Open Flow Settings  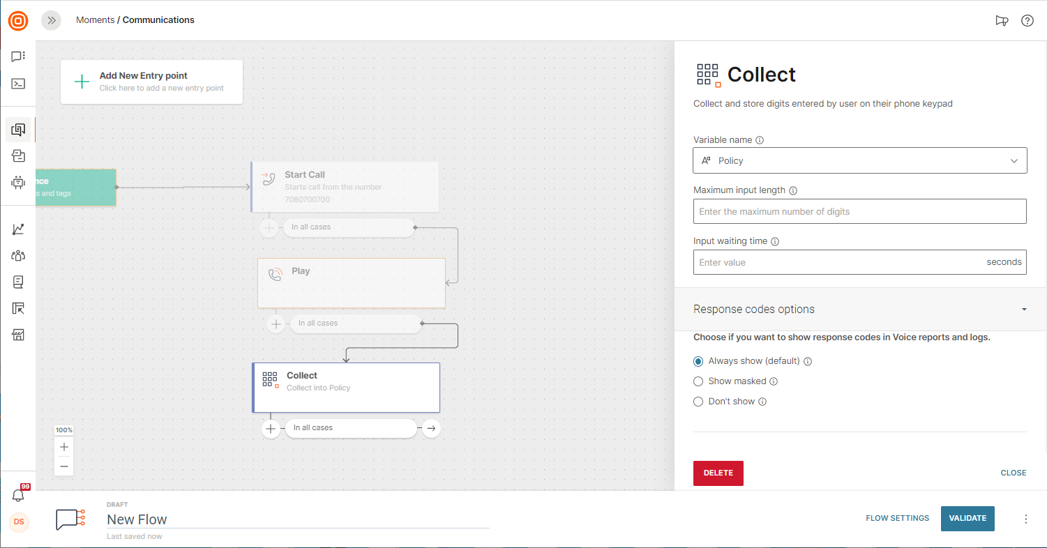point(897,518)
